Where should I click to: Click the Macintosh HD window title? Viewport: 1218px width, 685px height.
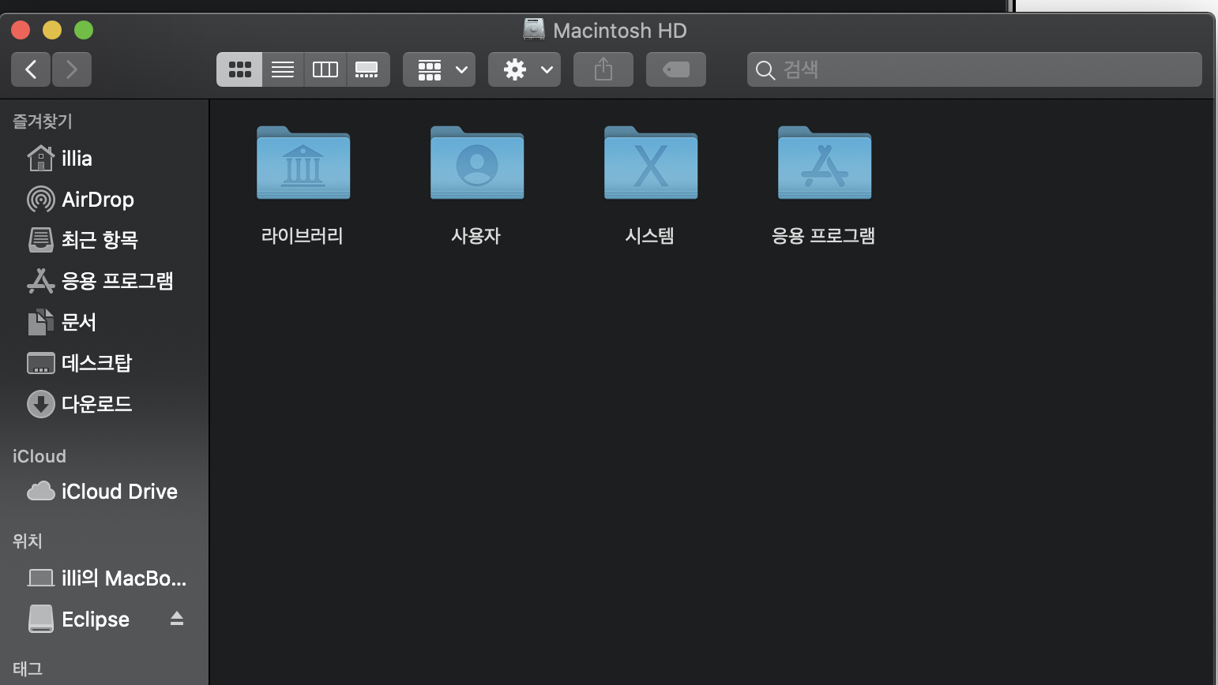tap(620, 31)
